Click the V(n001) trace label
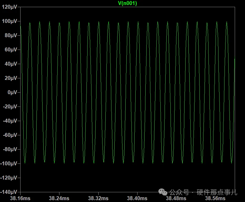Image resolution: width=245 pixels, height=202 pixels. pos(127,3)
